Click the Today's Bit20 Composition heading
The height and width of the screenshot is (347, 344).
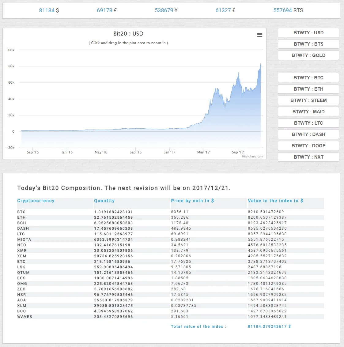point(124,188)
